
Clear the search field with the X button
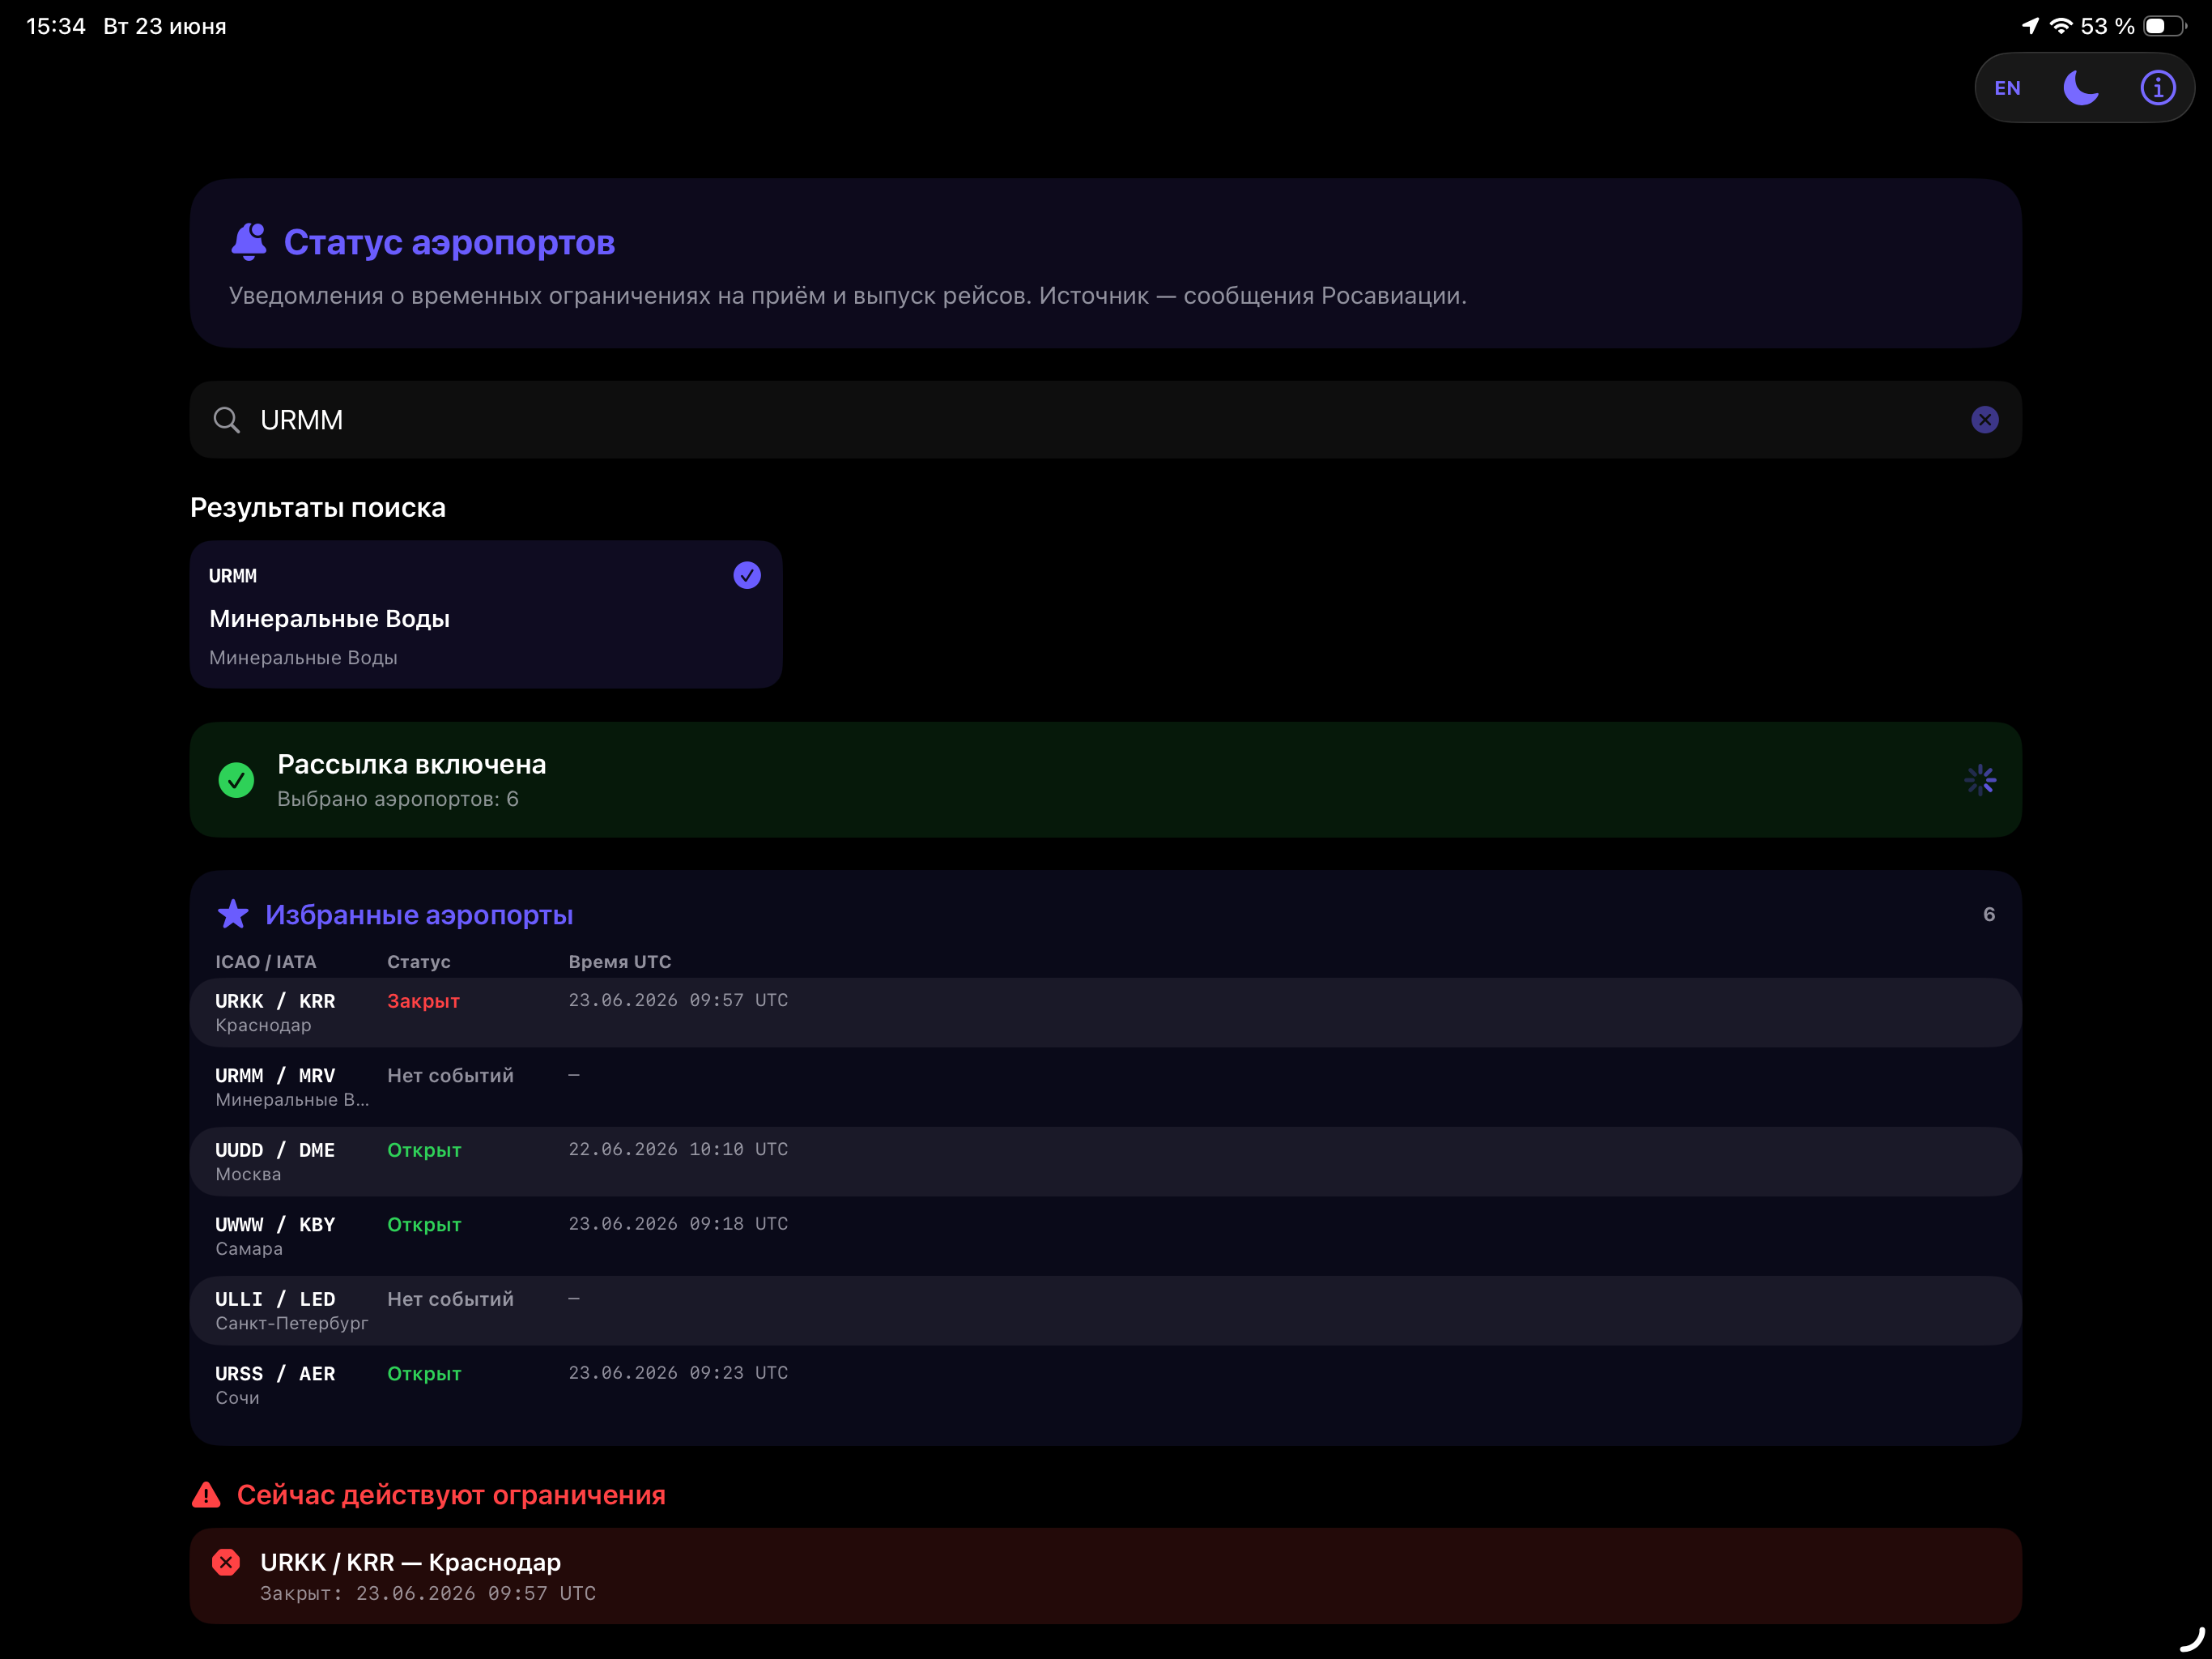click(x=1984, y=420)
